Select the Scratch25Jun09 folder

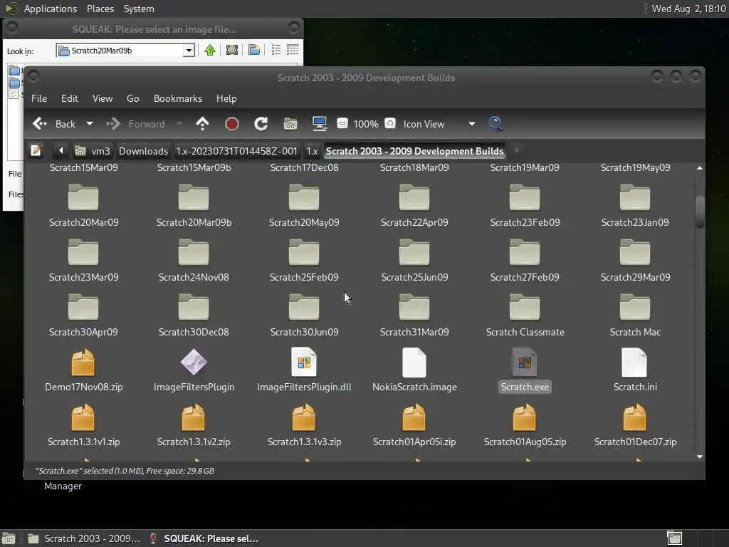(x=414, y=259)
